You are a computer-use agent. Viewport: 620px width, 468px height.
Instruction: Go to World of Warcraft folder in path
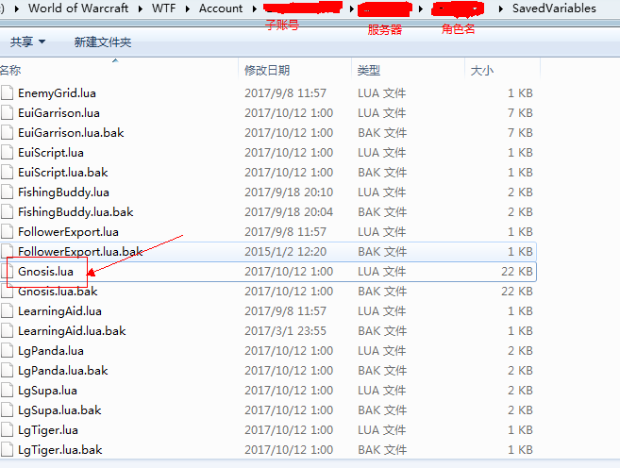pyautogui.click(x=78, y=8)
